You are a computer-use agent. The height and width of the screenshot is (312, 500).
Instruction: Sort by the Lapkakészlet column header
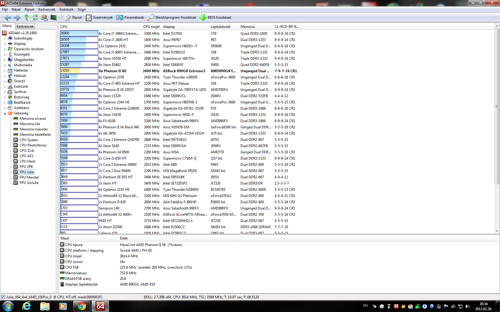(x=224, y=26)
